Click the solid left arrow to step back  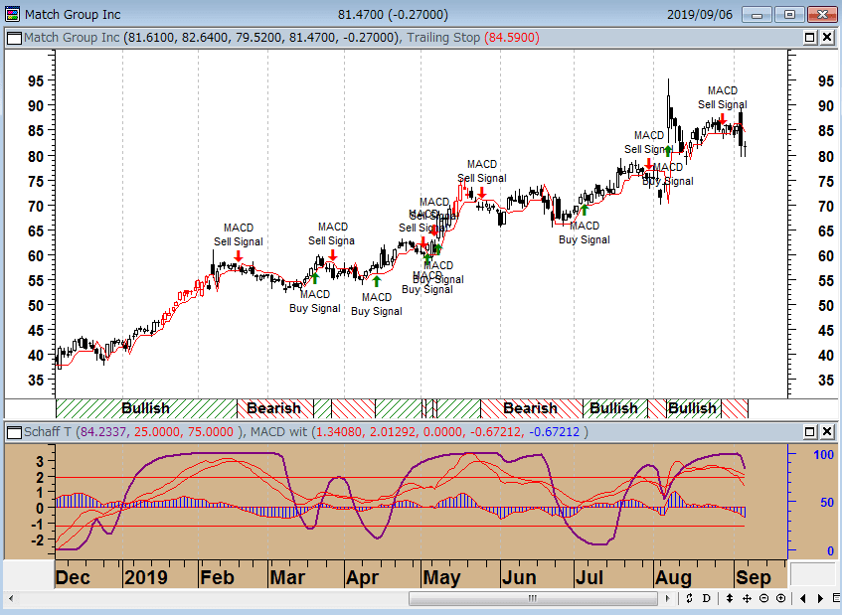[x=803, y=598]
